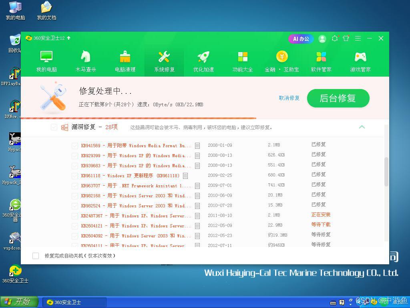Toggle checkbox for KB982168
Screen dimensions: 410x308
coord(75,196)
